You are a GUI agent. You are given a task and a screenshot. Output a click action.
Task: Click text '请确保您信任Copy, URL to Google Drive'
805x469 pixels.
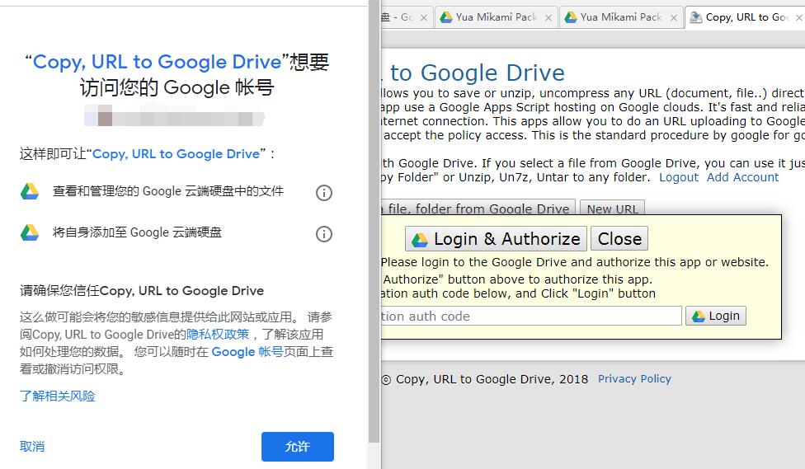click(x=142, y=291)
